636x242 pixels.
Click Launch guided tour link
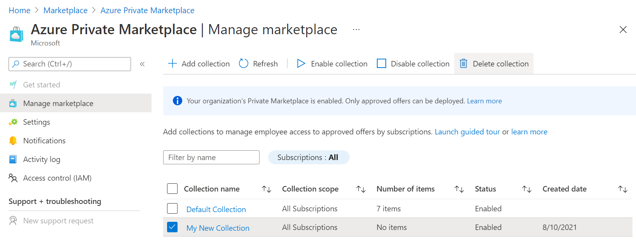pos(467,132)
